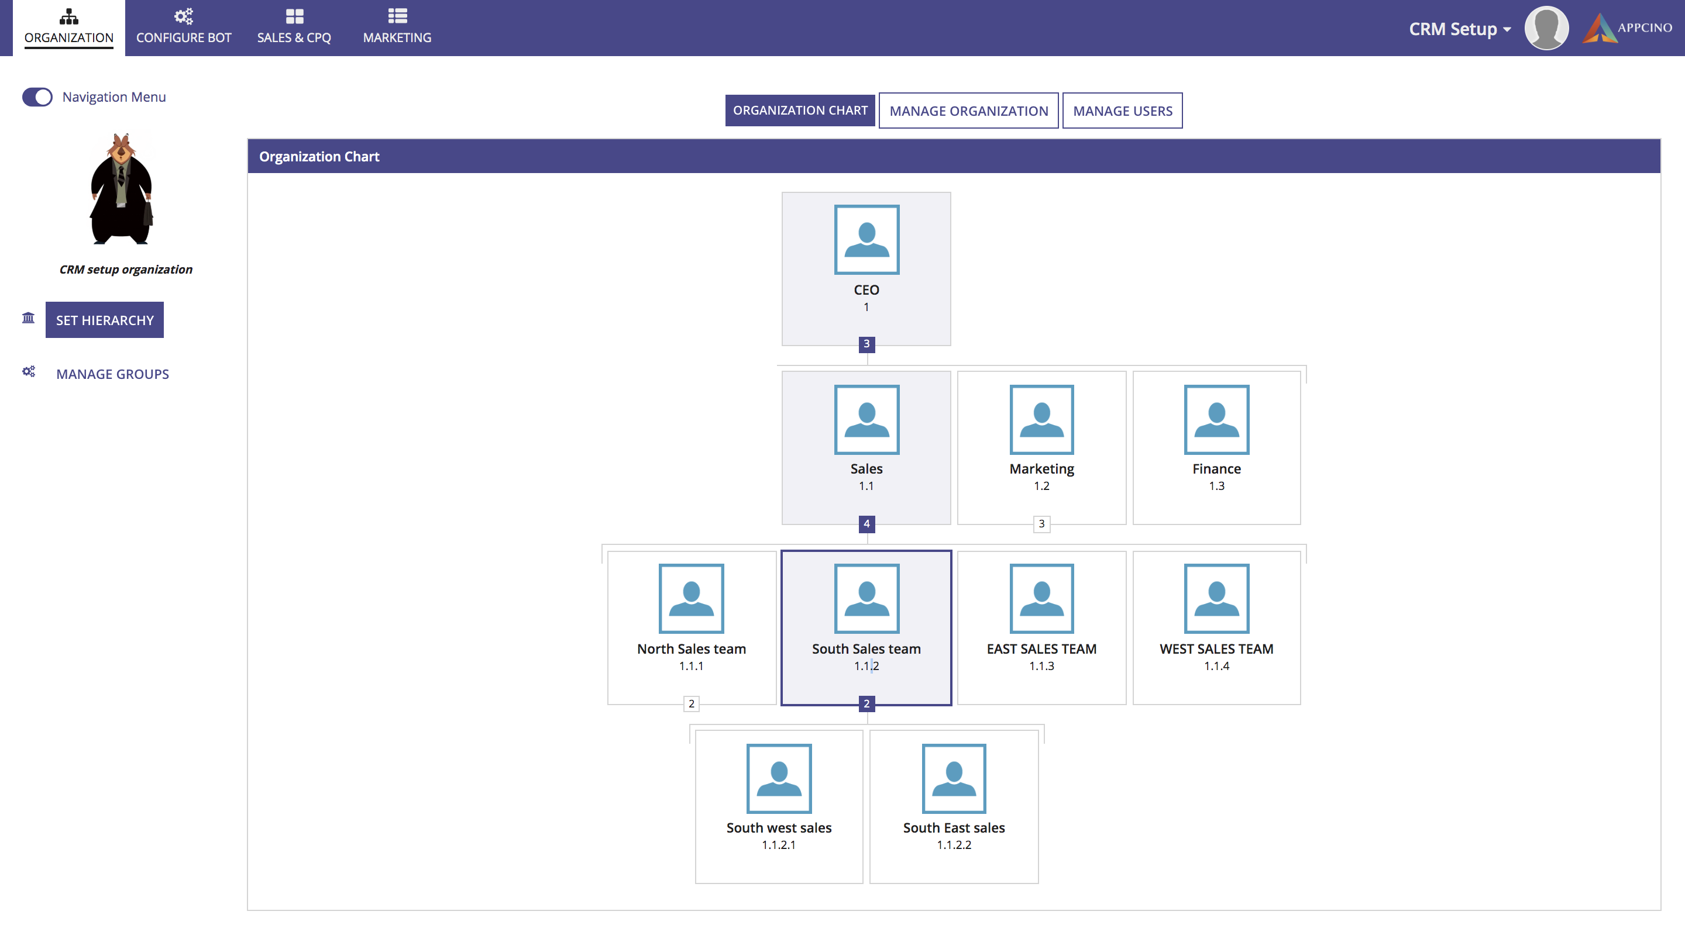Click the Appcino logo
Image resolution: width=1685 pixels, height=925 pixels.
(1626, 28)
